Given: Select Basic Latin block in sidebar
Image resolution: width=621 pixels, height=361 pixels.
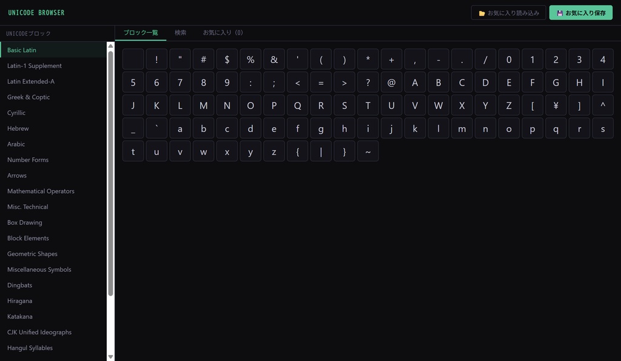Looking at the screenshot, I should (53, 50).
